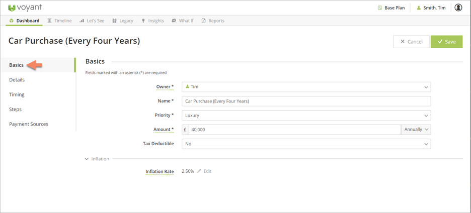This screenshot has height=213, width=471.
Task: Open the Tax Deductible dropdown
Action: pos(306,144)
